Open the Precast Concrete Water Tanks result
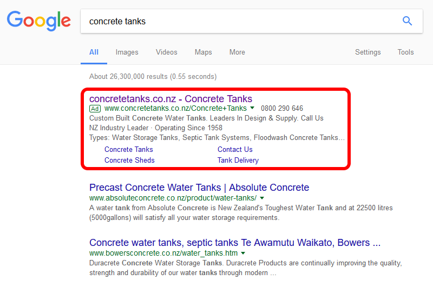 pos(199,188)
